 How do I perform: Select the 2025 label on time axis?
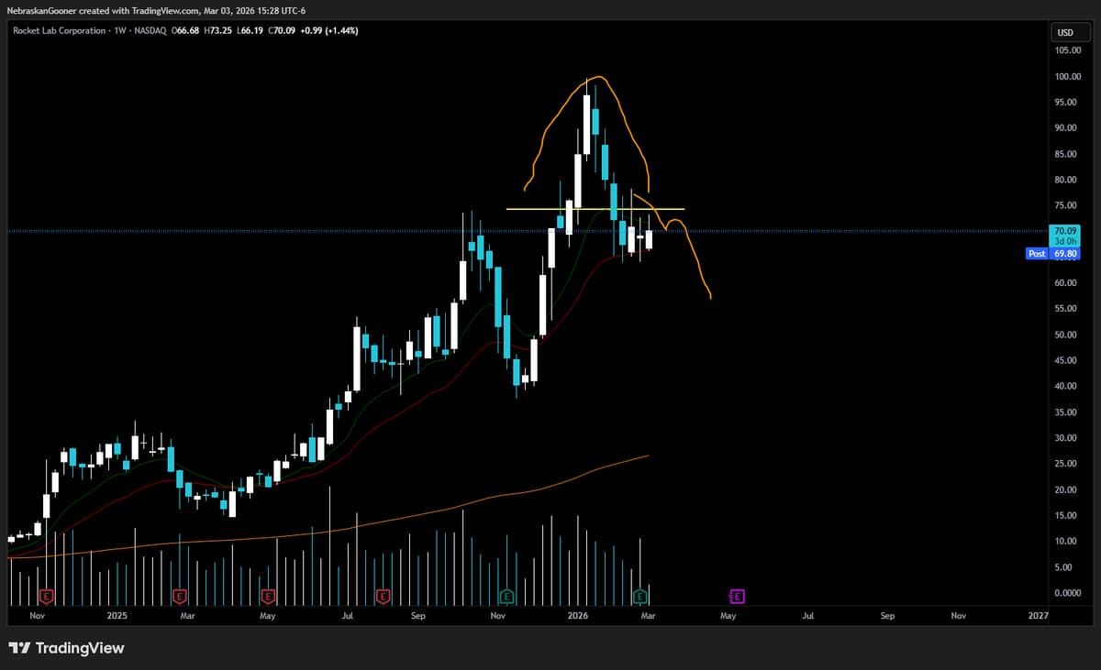point(117,616)
